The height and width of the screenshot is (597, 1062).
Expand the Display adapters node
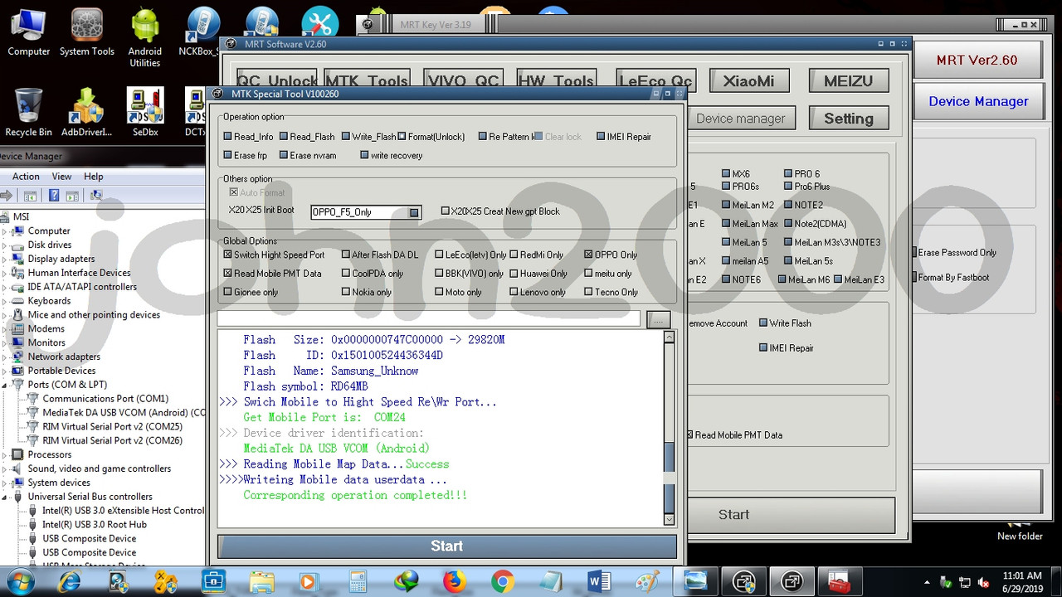(x=4, y=259)
